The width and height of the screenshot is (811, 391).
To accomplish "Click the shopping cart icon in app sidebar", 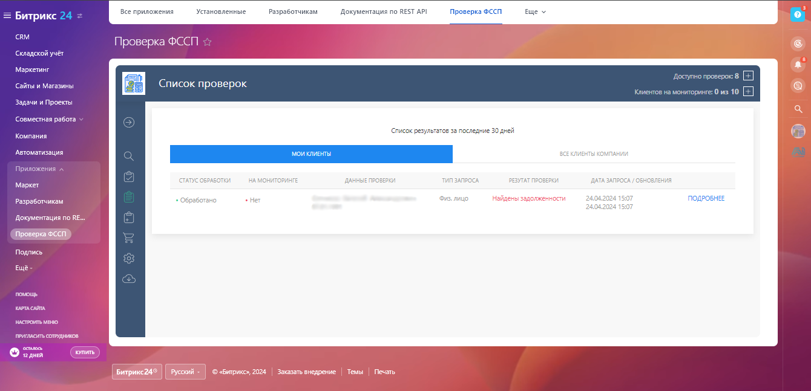I will [x=128, y=238].
